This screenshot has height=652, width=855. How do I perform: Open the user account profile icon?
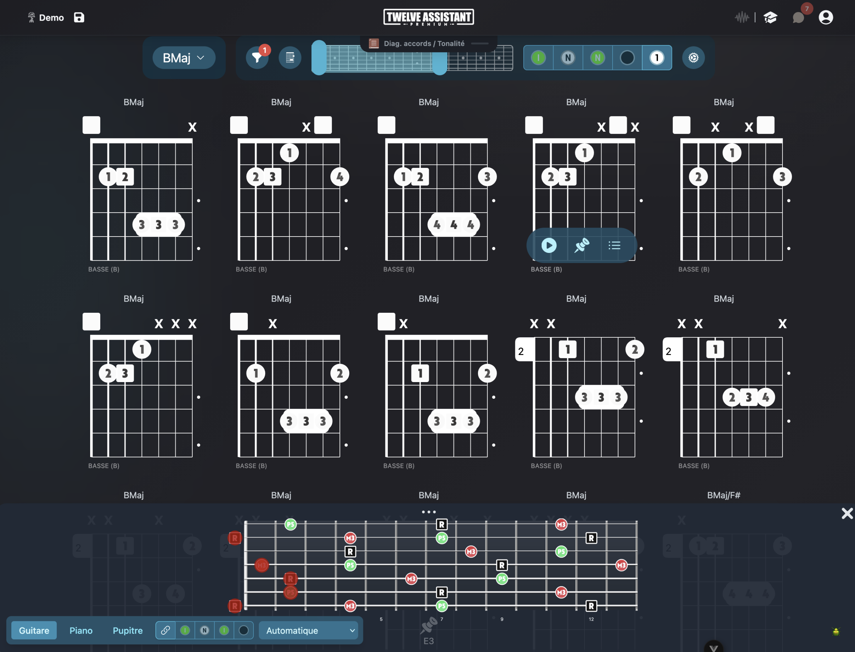(826, 17)
